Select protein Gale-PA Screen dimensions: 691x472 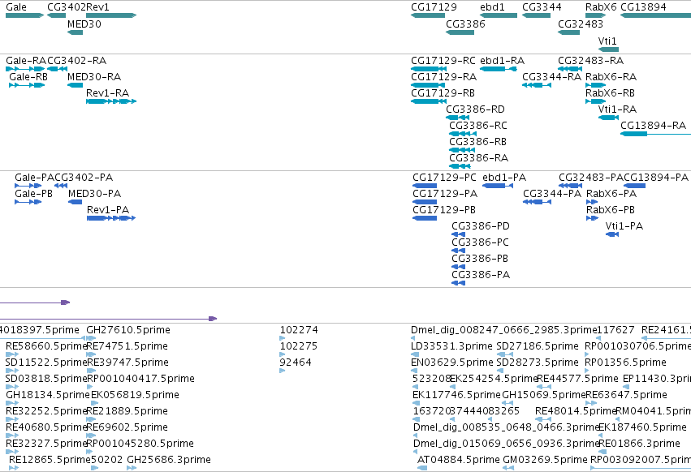[28, 186]
